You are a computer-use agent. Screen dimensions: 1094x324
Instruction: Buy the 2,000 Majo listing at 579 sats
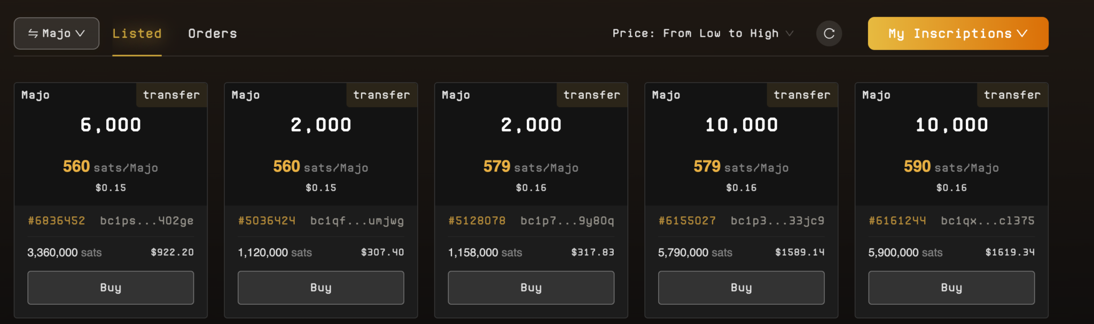(x=531, y=288)
